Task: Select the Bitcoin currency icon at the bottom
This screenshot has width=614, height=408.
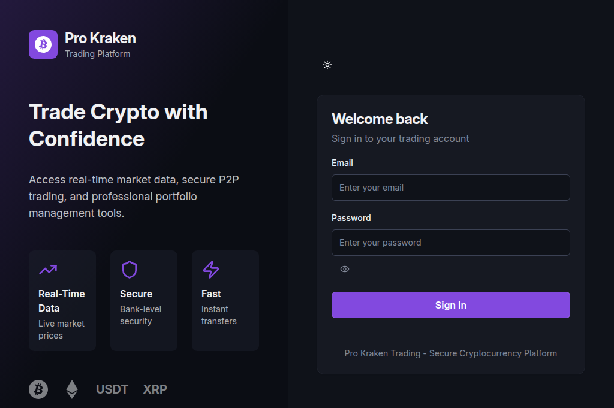Action: (38, 389)
